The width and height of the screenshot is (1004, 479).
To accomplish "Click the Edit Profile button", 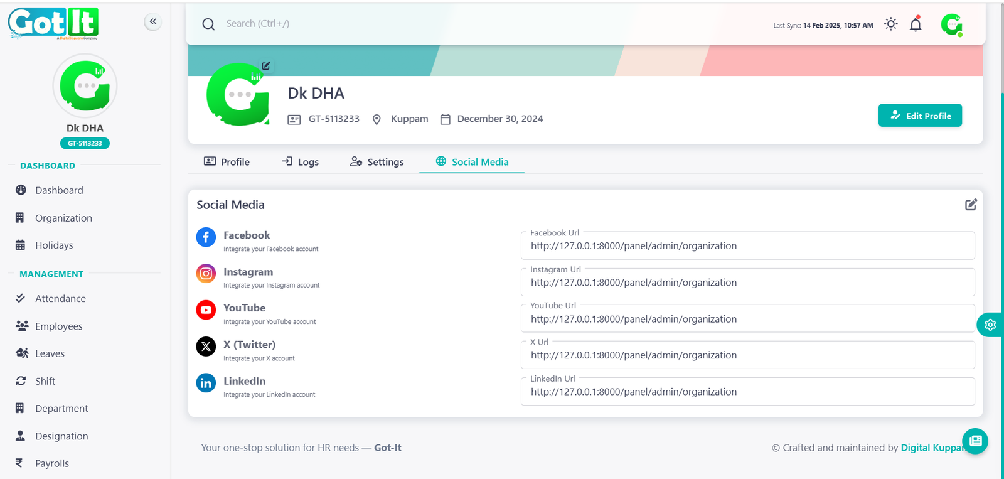I will tap(919, 116).
